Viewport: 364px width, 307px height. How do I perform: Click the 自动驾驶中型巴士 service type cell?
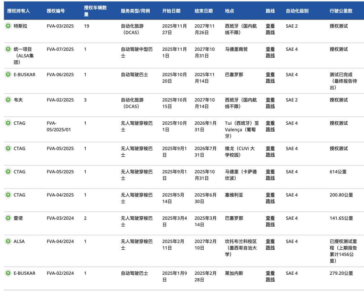tap(136, 53)
